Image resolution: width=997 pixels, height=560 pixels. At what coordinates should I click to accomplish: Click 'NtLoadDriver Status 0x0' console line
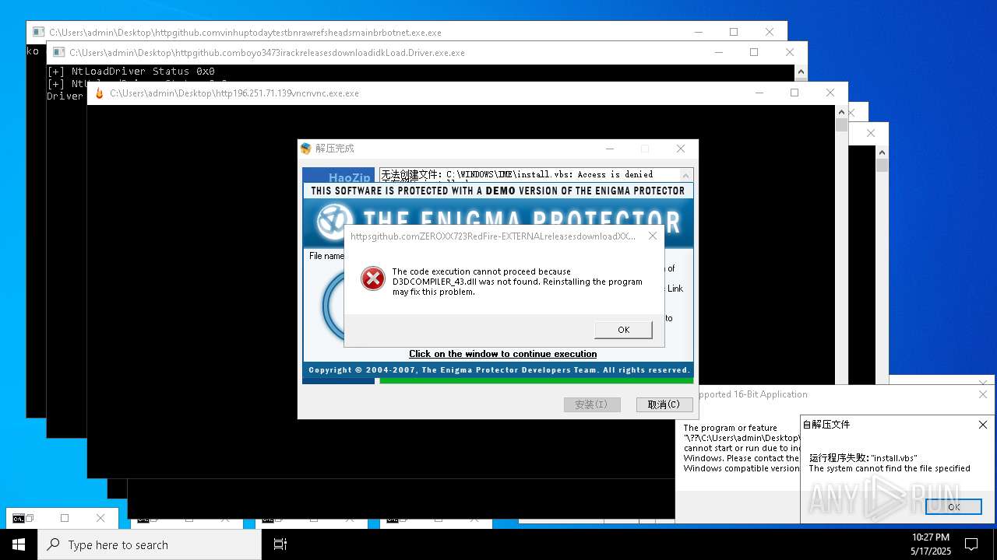click(x=131, y=72)
